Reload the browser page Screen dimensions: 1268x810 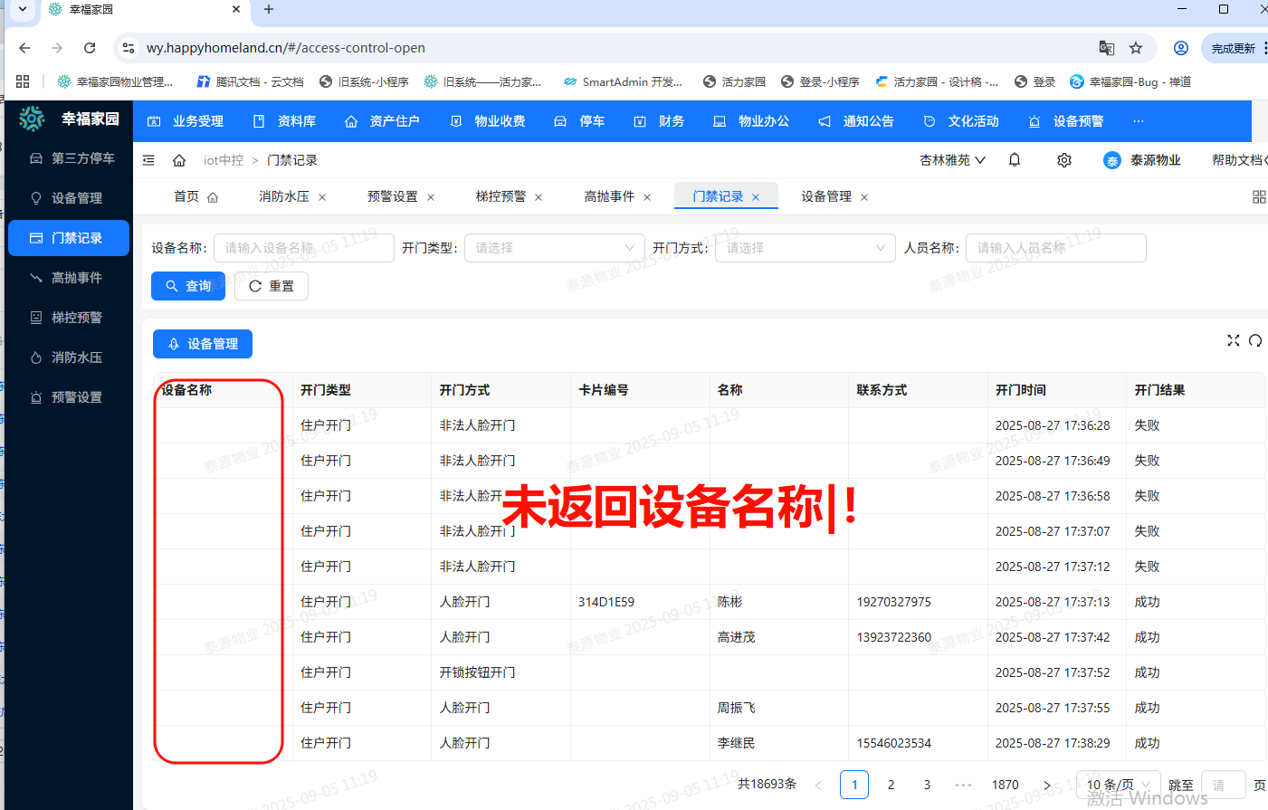pos(90,48)
